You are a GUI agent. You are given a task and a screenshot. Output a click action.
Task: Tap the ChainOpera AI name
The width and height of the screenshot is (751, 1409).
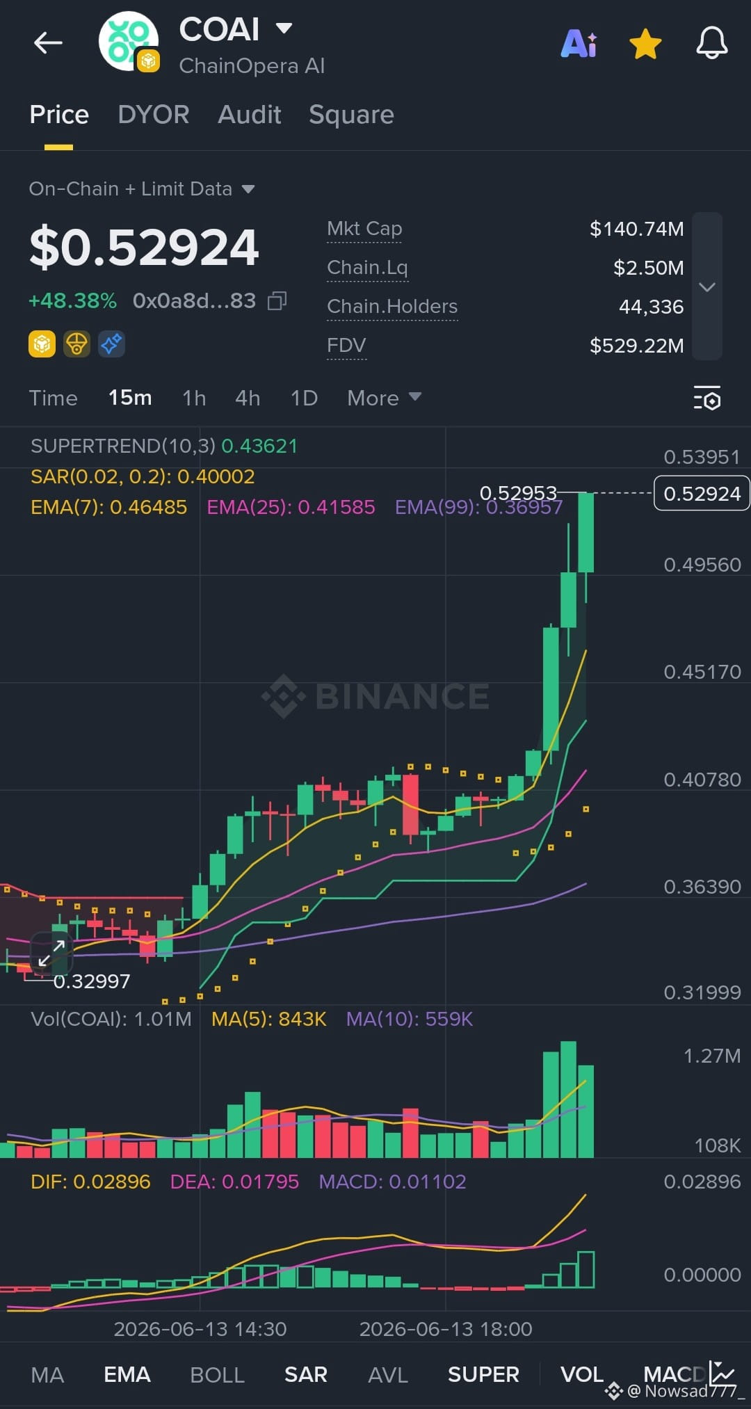(252, 66)
